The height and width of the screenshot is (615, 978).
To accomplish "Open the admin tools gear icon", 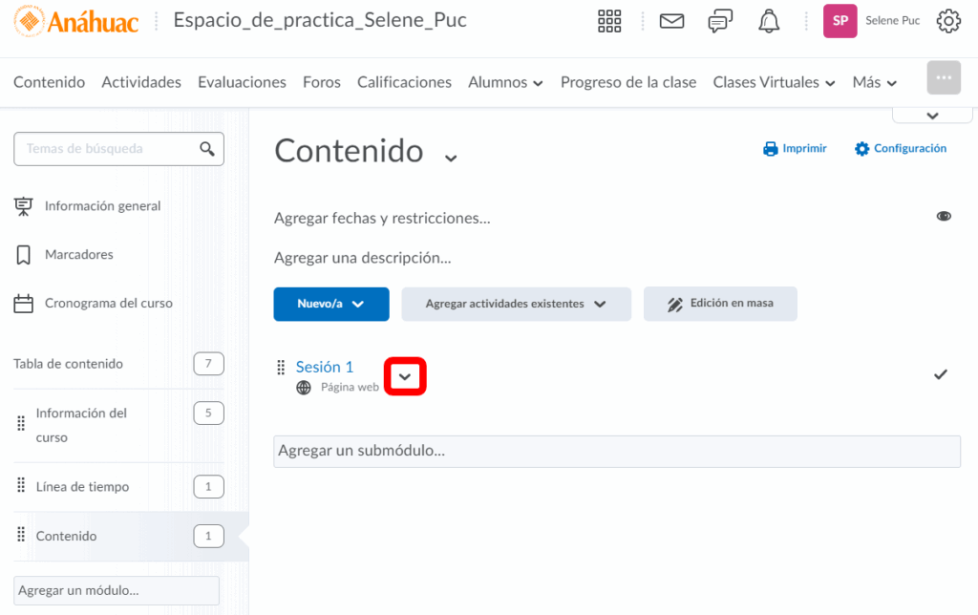I will tap(947, 21).
